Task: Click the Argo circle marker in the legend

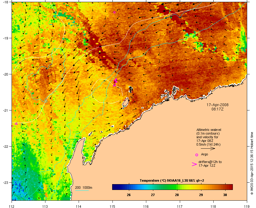Action: pos(197,155)
